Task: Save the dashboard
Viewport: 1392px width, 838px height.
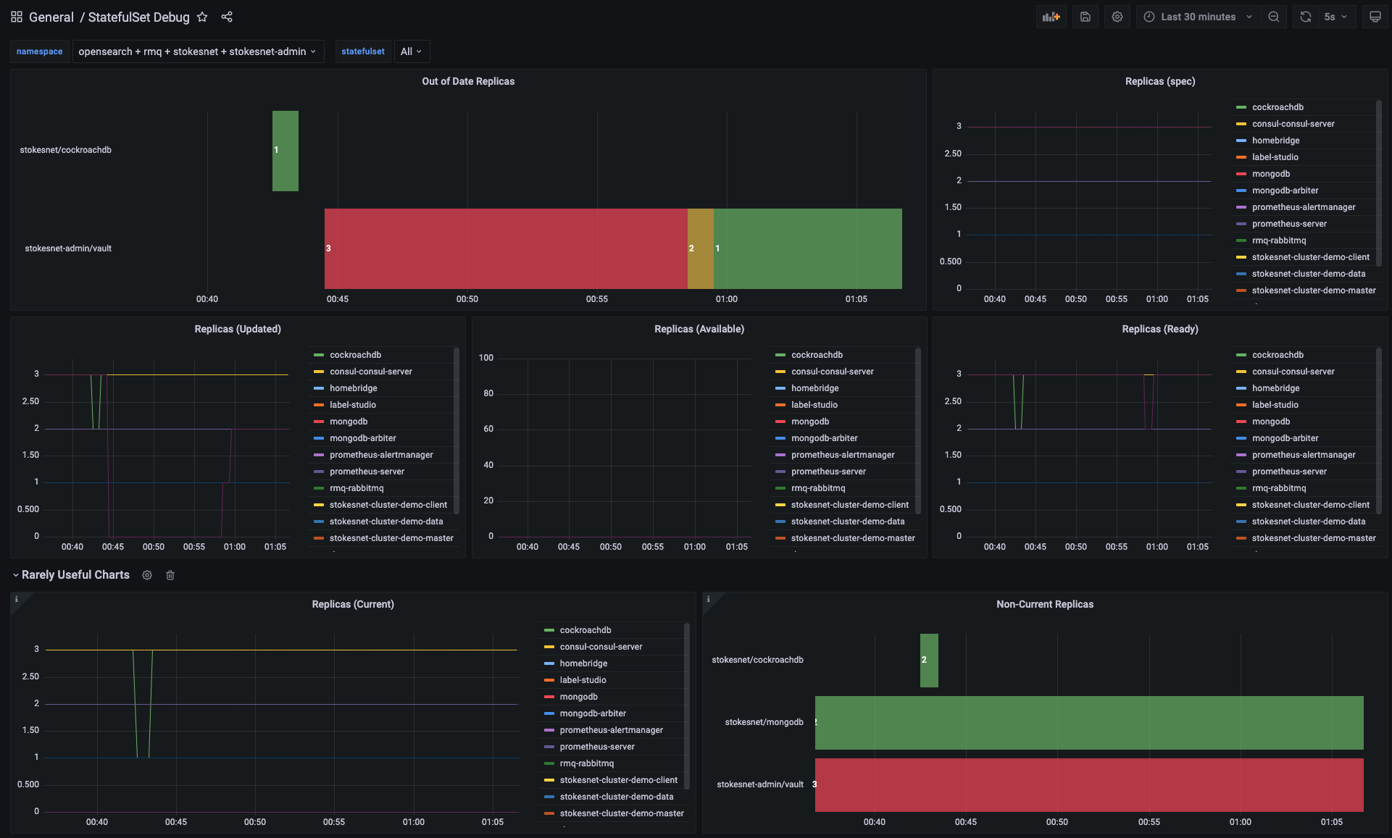Action: [x=1085, y=17]
